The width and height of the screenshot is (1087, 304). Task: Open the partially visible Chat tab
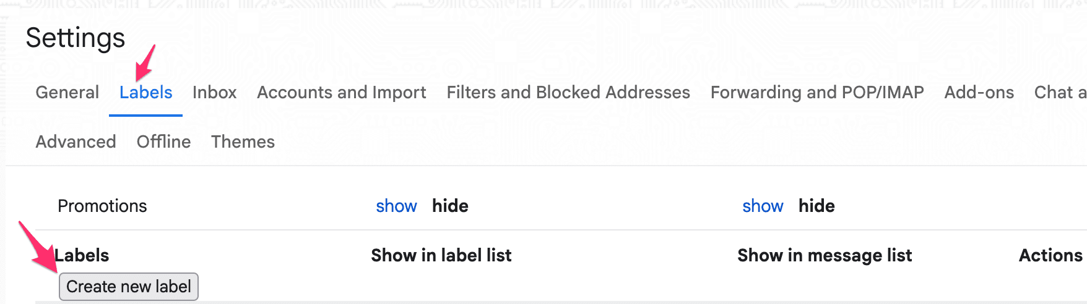1059,93
